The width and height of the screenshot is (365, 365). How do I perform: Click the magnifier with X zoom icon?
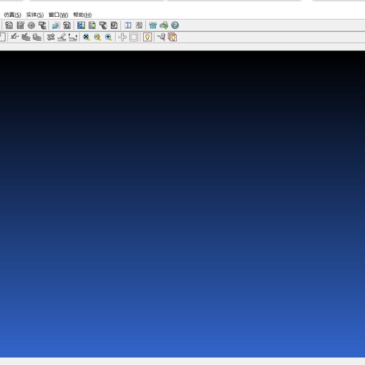[86, 37]
